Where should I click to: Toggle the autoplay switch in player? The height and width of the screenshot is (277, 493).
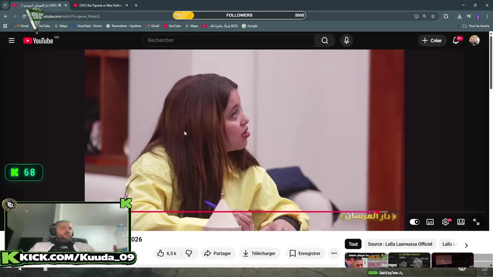(x=414, y=222)
